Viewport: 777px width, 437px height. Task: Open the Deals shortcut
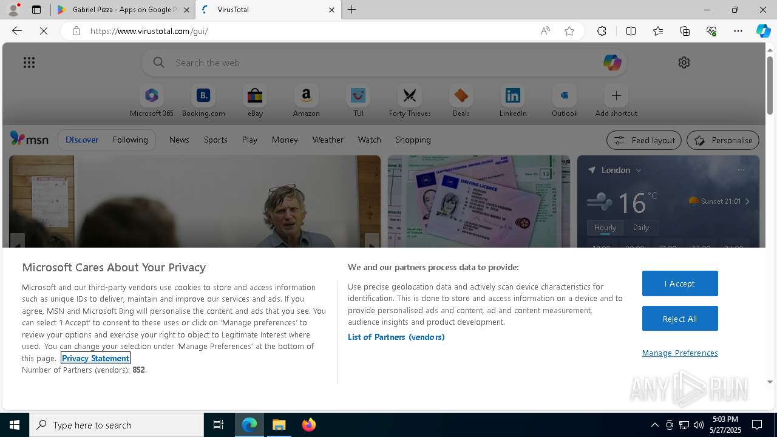tap(461, 101)
